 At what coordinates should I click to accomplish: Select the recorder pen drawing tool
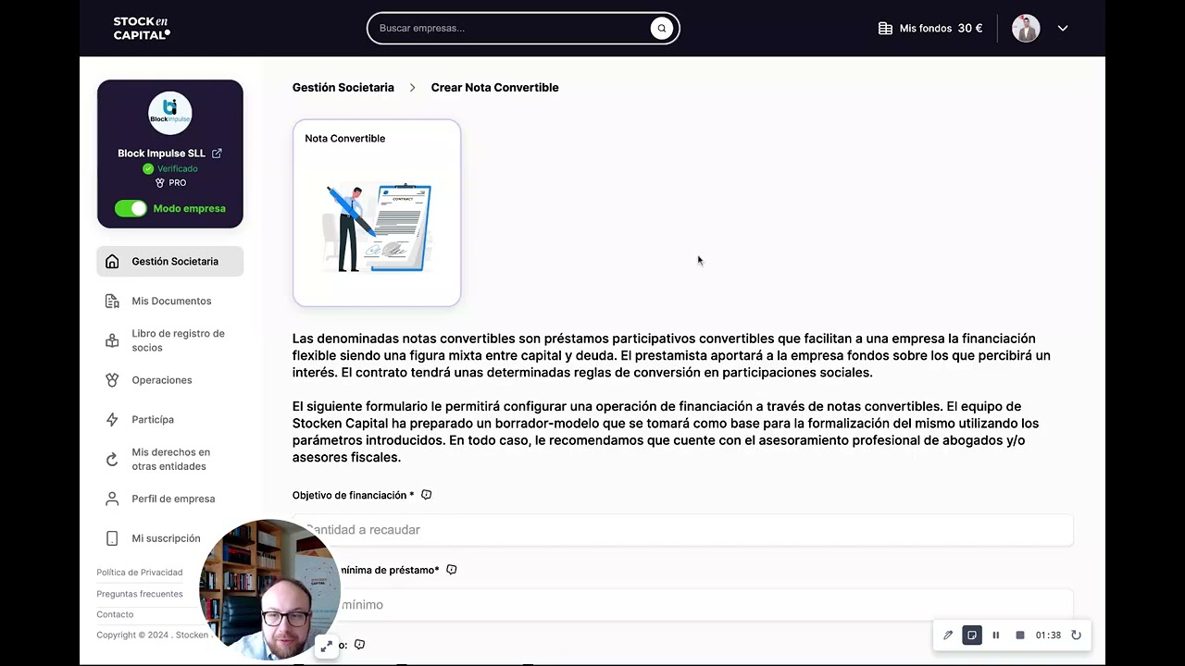click(x=948, y=635)
